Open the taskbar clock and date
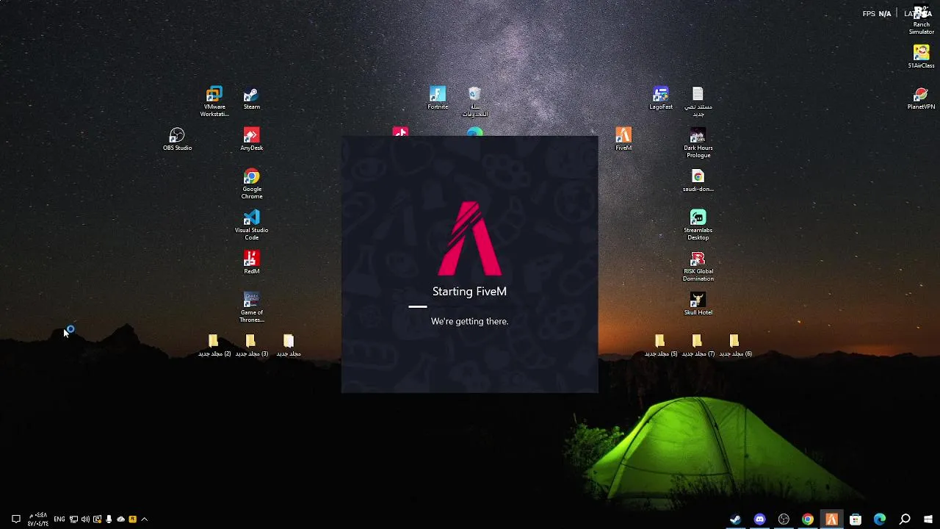Viewport: 940px width, 529px height. click(x=38, y=519)
